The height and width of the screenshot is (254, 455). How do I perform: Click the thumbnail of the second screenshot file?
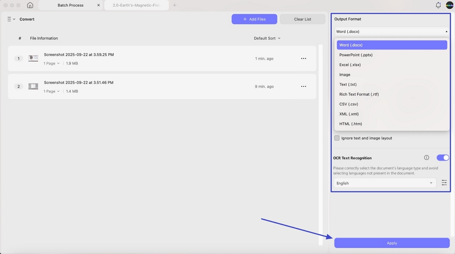coord(33,86)
